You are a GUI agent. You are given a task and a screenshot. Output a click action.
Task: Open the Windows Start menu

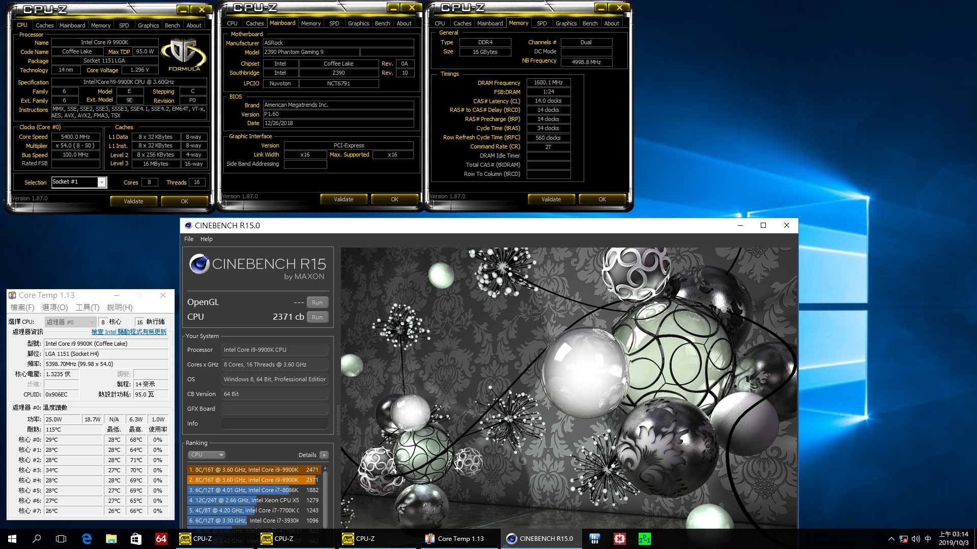point(12,539)
